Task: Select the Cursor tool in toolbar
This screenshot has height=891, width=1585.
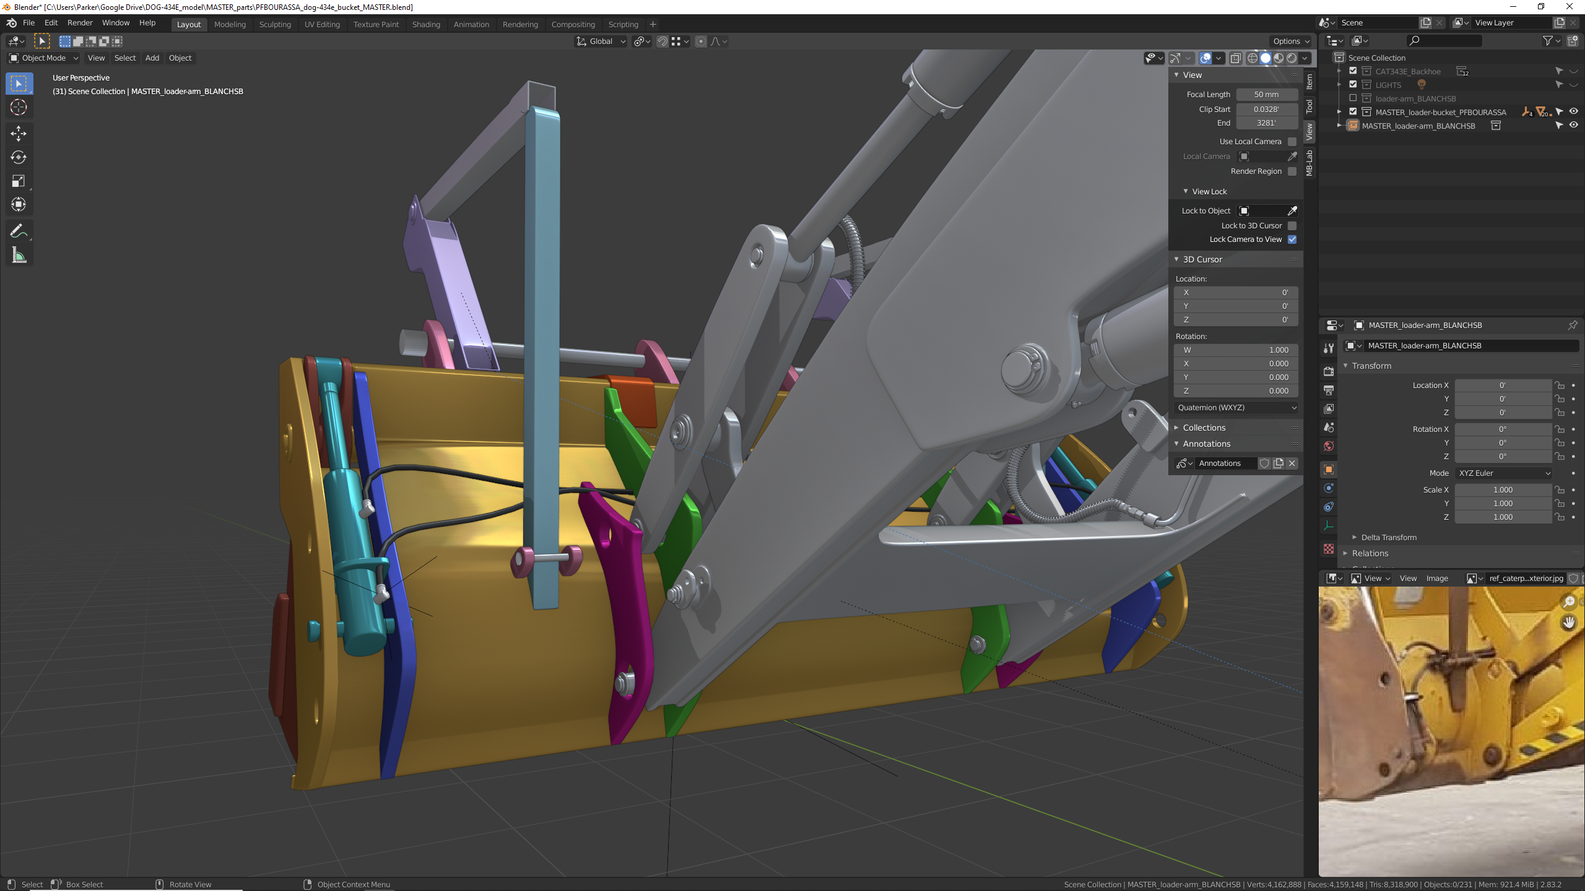Action: pos(19,107)
